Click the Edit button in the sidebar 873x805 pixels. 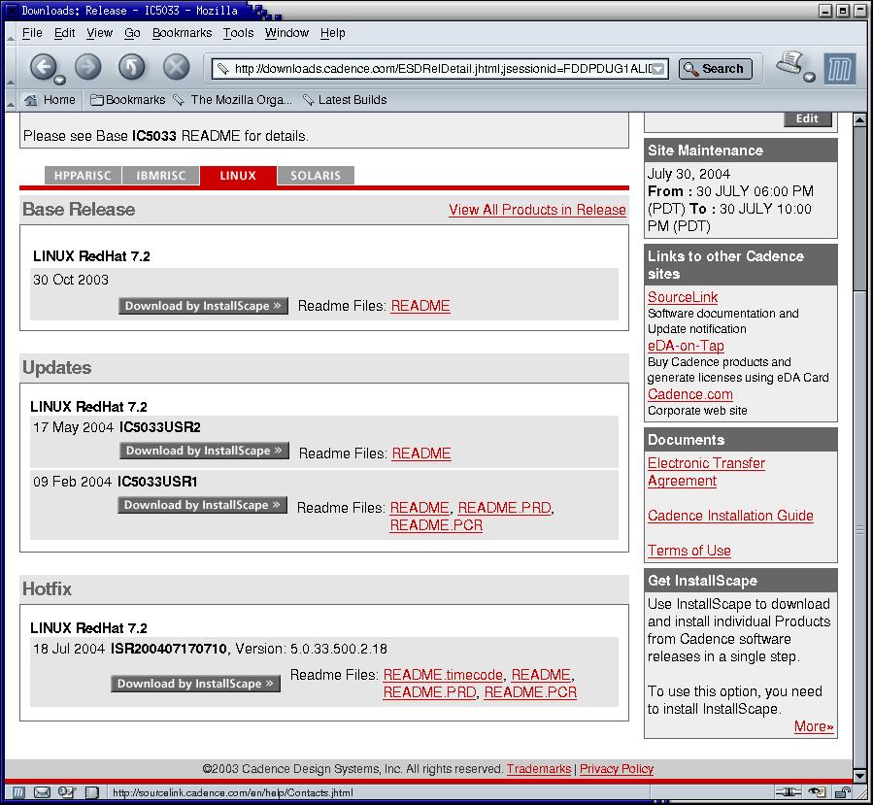(x=807, y=118)
